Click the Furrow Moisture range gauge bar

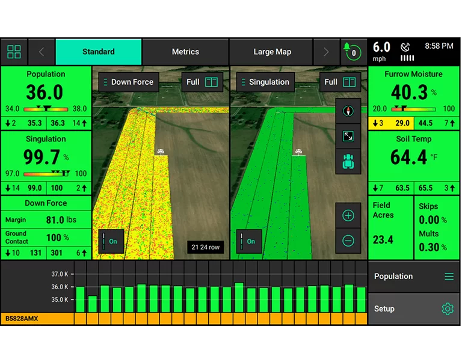click(x=413, y=109)
